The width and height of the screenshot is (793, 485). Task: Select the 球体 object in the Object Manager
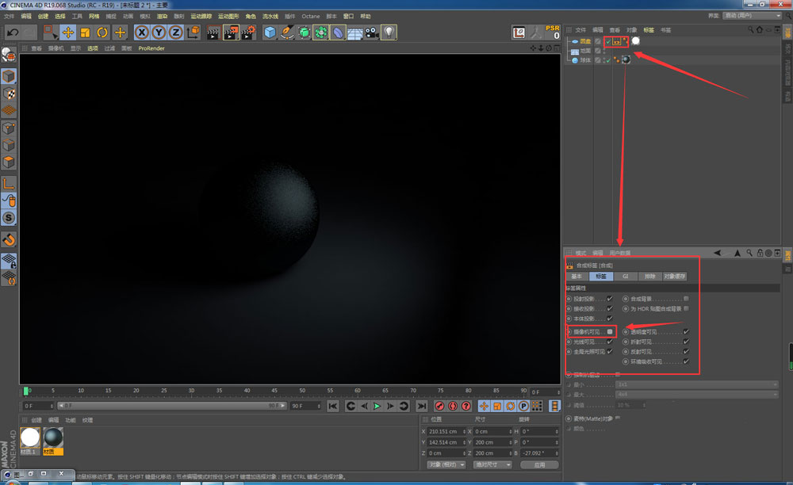pyautogui.click(x=586, y=59)
